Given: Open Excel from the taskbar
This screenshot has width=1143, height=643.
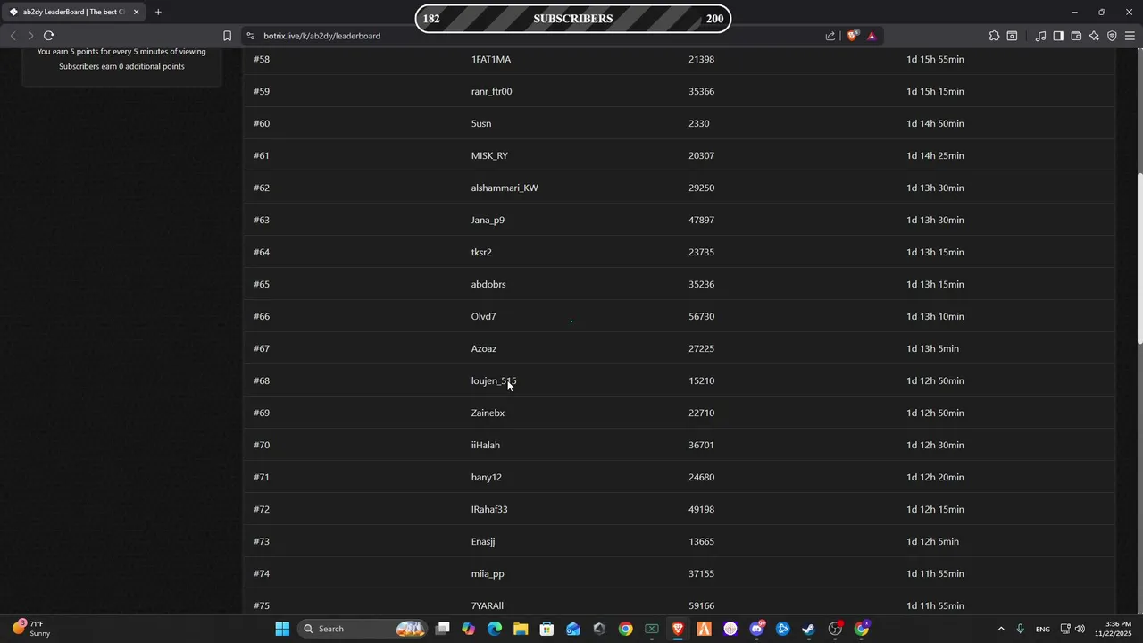Looking at the screenshot, I should [652, 629].
